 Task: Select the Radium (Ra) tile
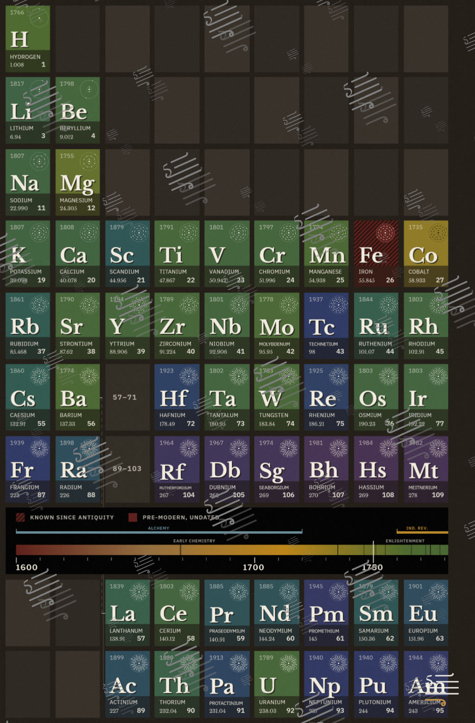click(77, 469)
